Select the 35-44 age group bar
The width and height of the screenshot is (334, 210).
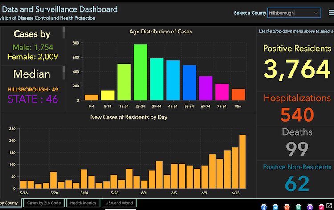[x=157, y=79]
